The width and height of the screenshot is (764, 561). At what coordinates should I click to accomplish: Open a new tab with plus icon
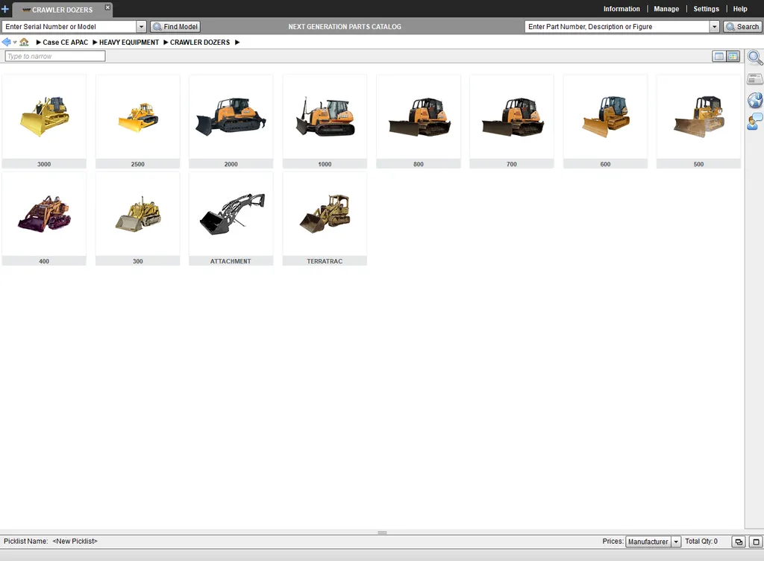pos(5,9)
